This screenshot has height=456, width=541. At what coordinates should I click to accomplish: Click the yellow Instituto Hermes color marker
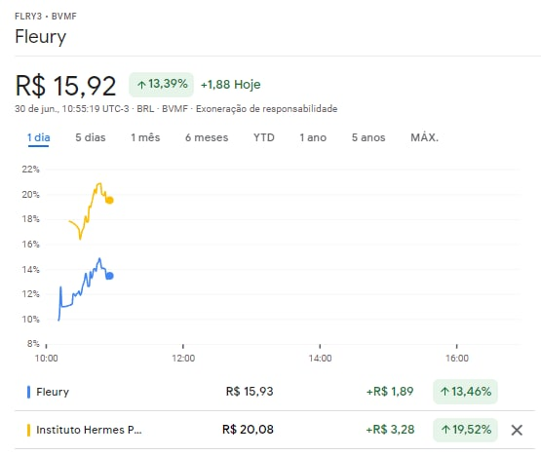28,430
